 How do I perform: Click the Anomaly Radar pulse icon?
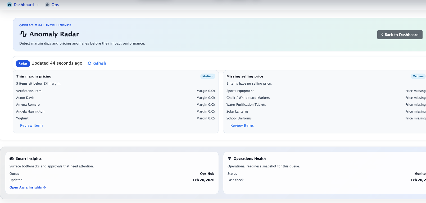click(x=23, y=34)
